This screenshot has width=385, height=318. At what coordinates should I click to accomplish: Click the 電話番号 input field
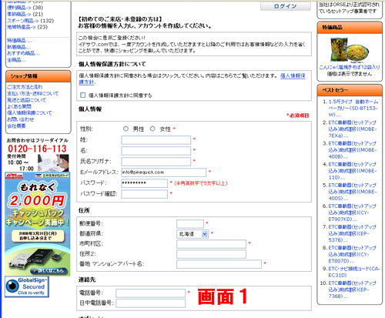151,293
